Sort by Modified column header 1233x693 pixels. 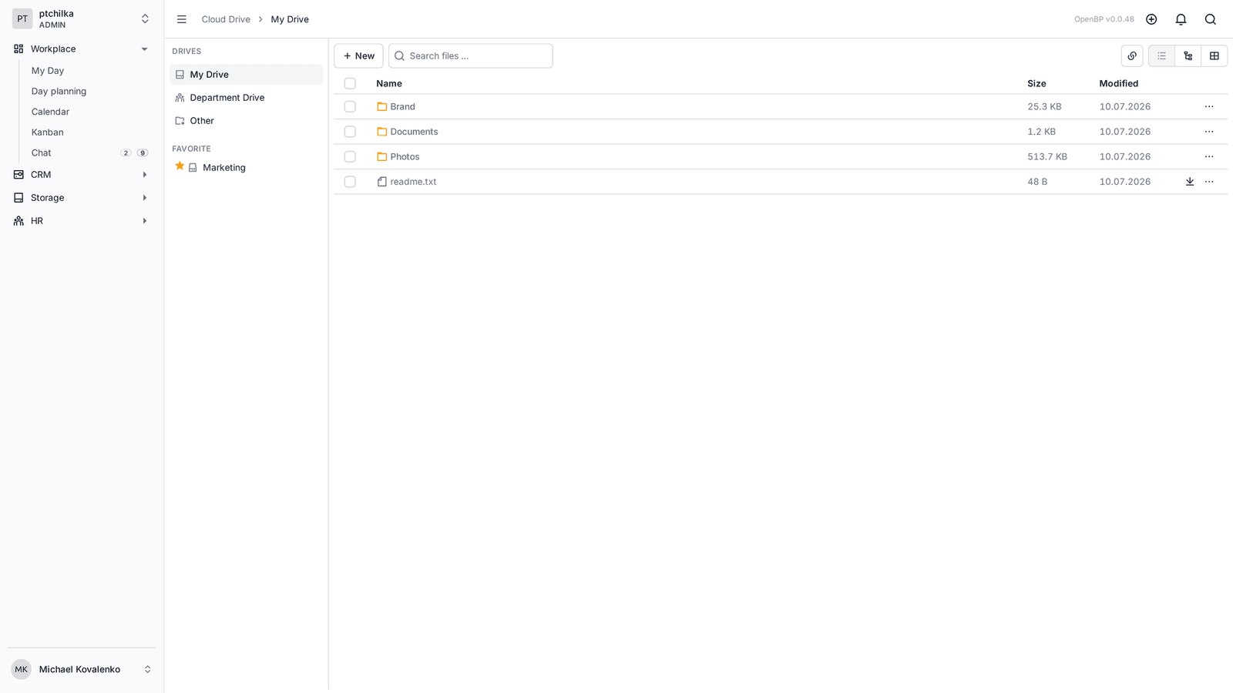(1119, 83)
